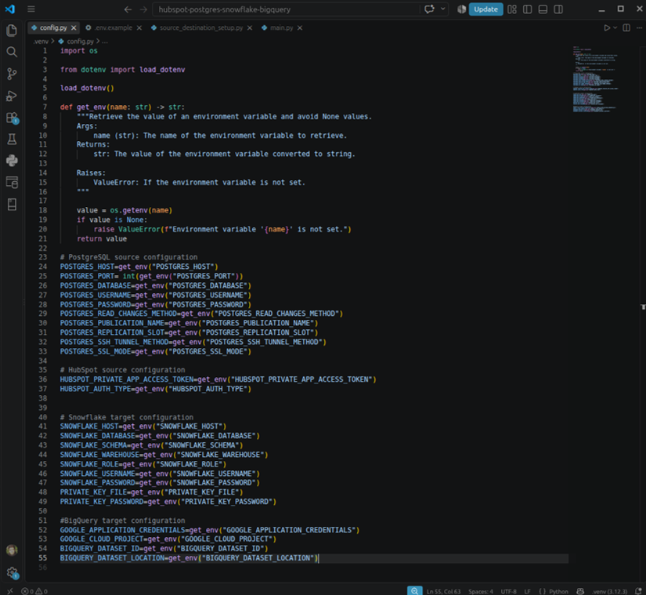The width and height of the screenshot is (646, 595).
Task: Open the editor More Actions ellipsis
Action: point(639,27)
